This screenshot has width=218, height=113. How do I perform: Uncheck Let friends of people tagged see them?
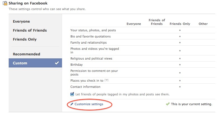72,94
